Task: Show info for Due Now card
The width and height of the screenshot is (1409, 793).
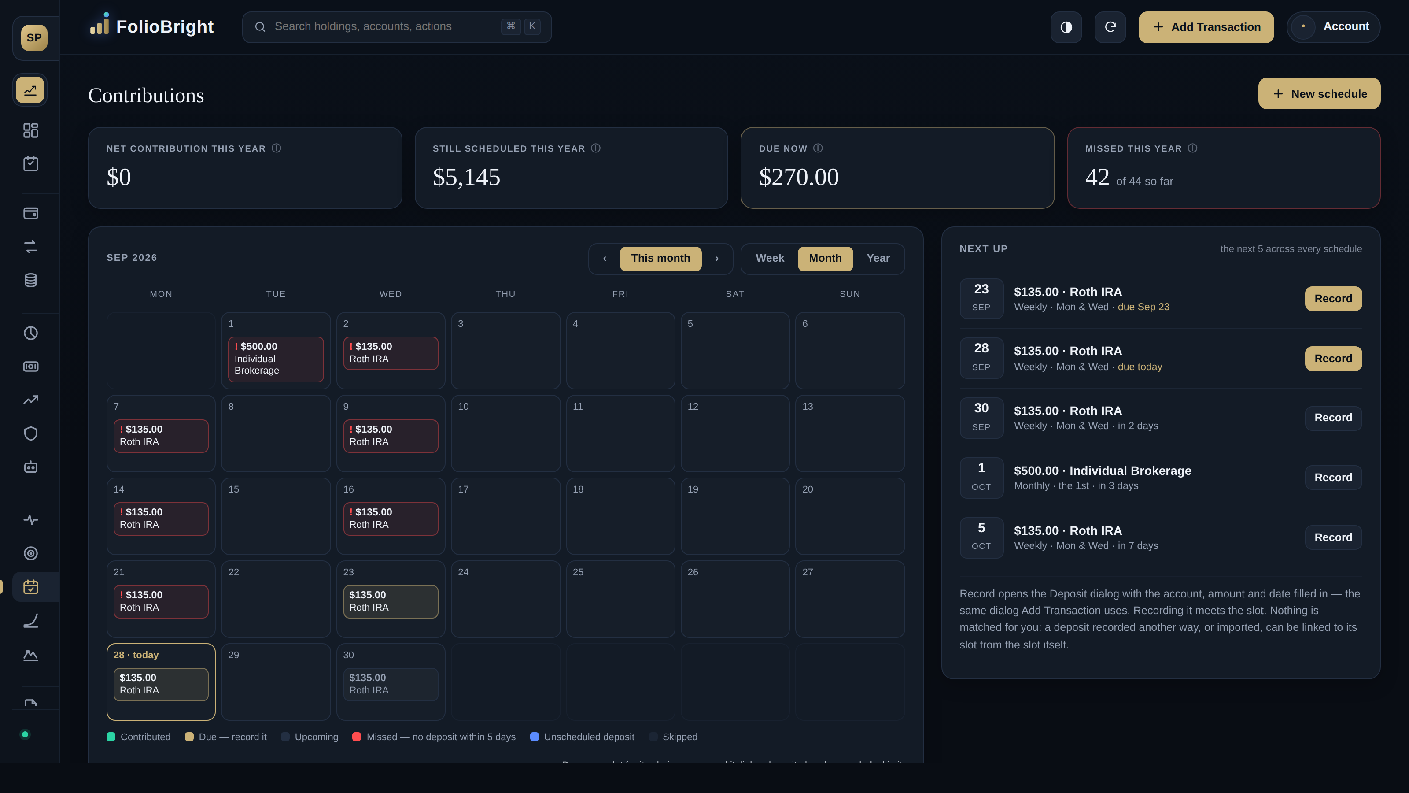Action: point(818,148)
